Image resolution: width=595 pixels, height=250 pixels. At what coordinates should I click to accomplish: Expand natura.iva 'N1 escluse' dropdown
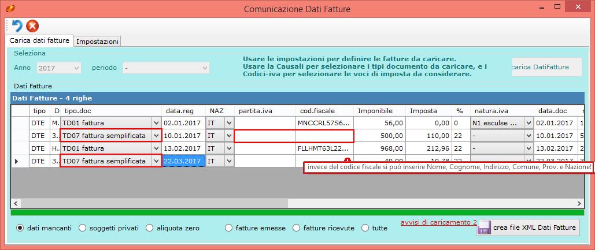click(x=528, y=122)
